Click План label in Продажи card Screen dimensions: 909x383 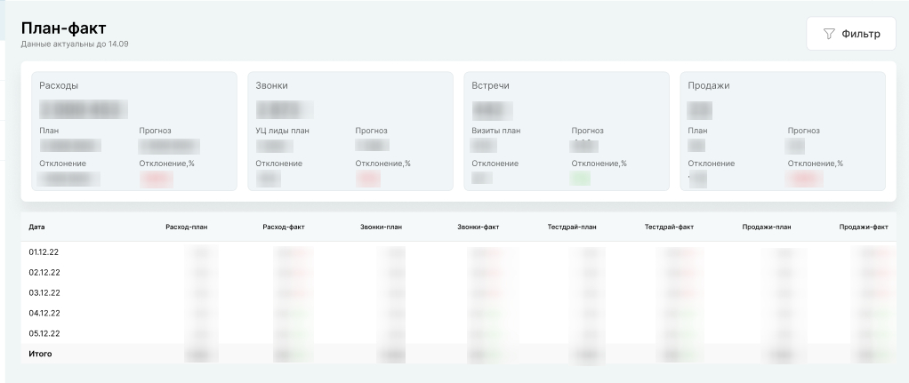697,131
